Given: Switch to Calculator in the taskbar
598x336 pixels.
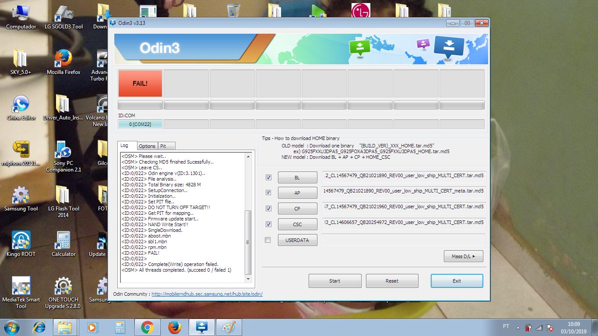Looking at the screenshot, I should click(x=120, y=327).
